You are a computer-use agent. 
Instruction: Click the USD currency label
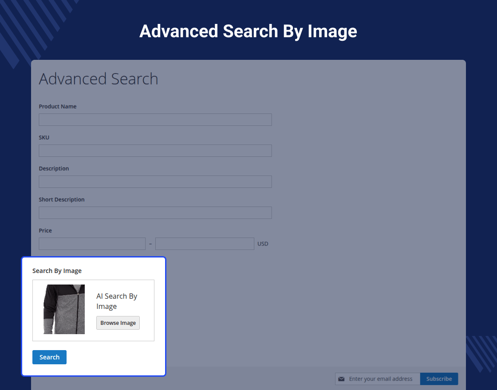263,244
